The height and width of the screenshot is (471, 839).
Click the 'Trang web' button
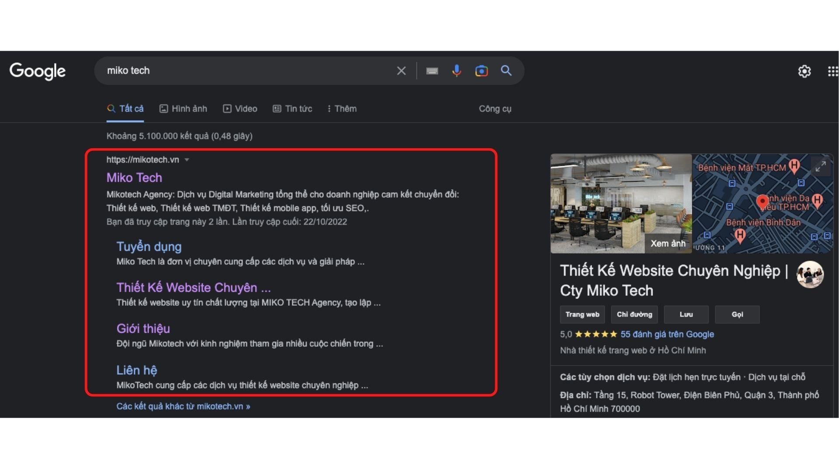(x=582, y=314)
